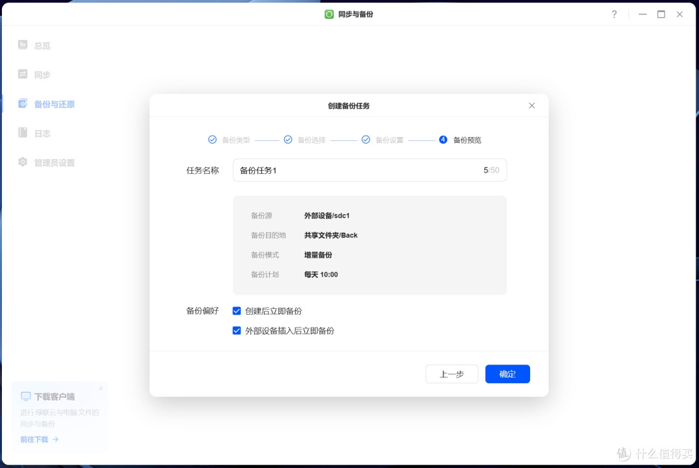
Task: Open help with the question mark icon
Action: pos(614,14)
